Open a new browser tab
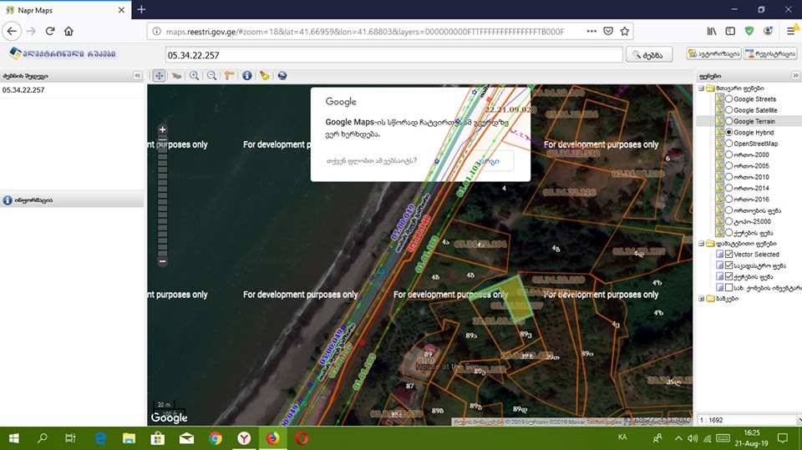Screen dimensions: 802x450 [x=142, y=10]
